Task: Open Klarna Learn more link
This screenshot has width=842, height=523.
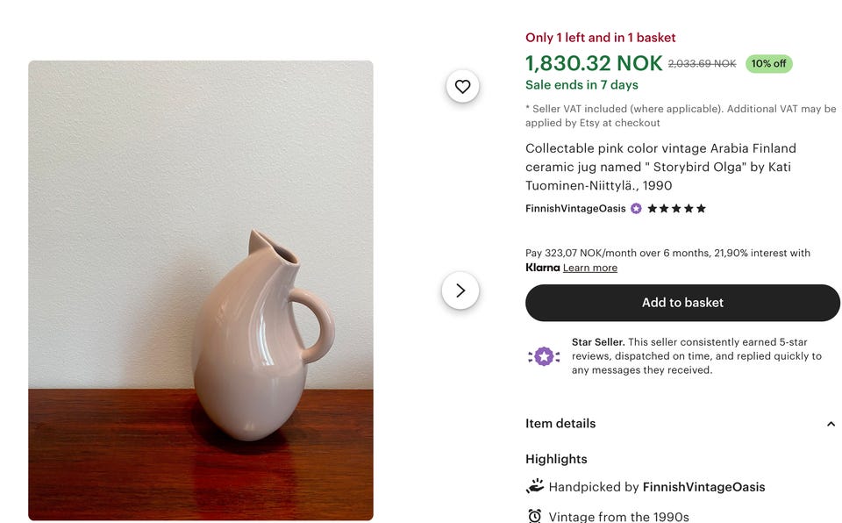Action: [x=590, y=268]
